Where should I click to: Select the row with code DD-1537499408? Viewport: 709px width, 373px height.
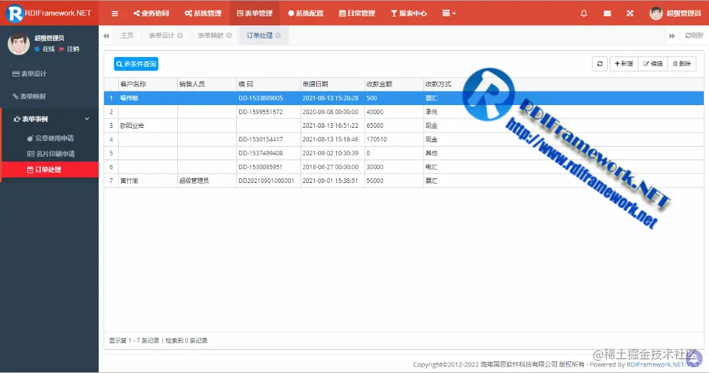404,153
